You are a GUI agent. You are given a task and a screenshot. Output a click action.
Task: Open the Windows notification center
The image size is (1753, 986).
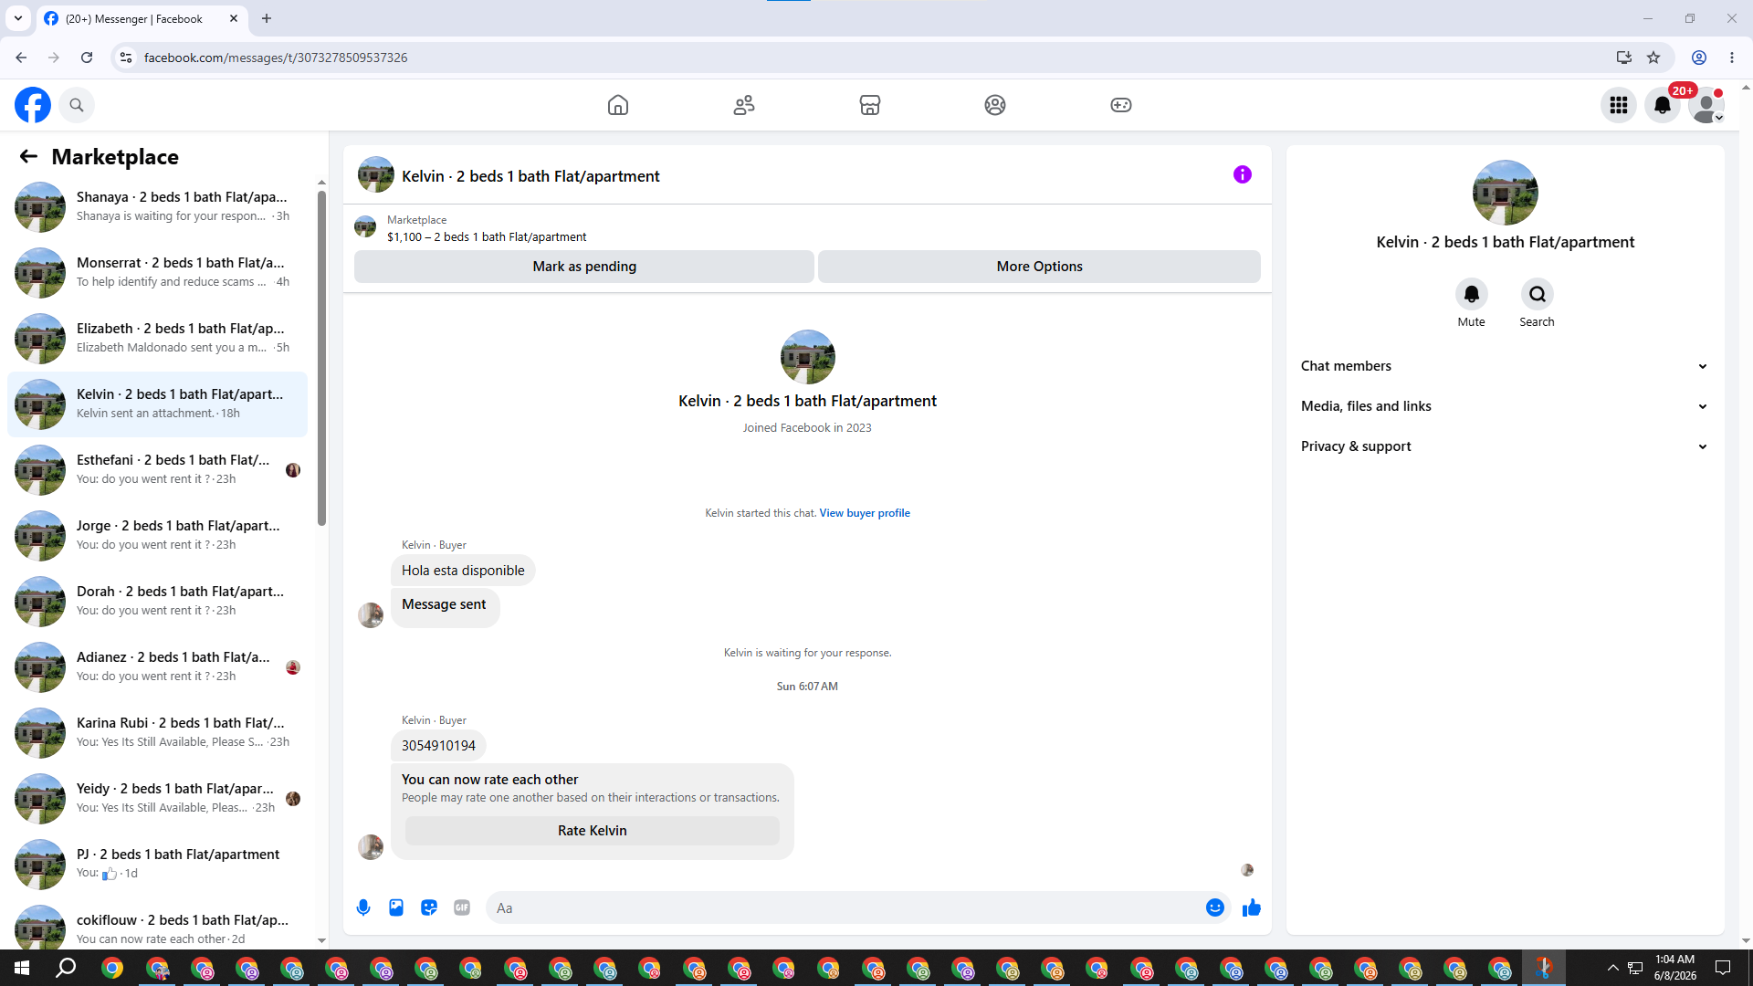(x=1723, y=968)
